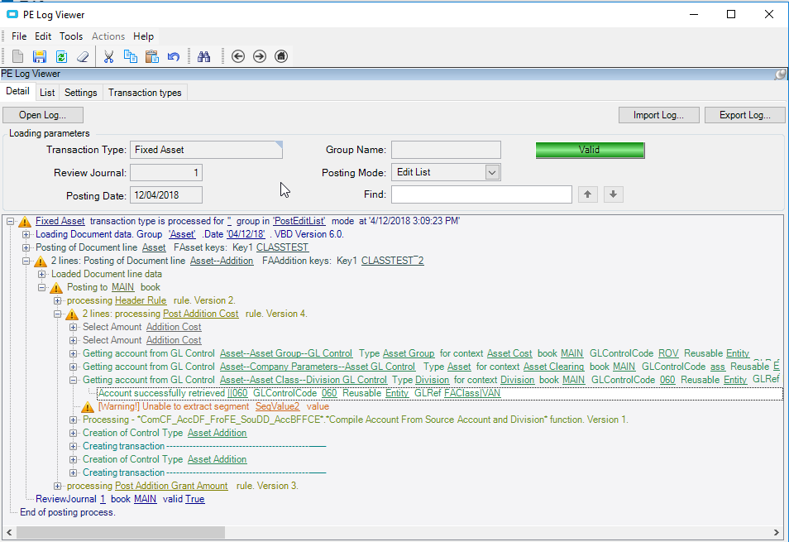The image size is (789, 542).
Task: Click Find next down-arrow button
Action: (x=614, y=194)
